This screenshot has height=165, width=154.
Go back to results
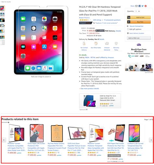click(x=6, y=2)
